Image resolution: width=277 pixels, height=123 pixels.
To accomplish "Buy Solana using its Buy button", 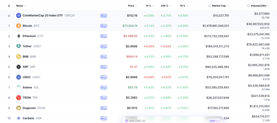I will click(104, 88).
